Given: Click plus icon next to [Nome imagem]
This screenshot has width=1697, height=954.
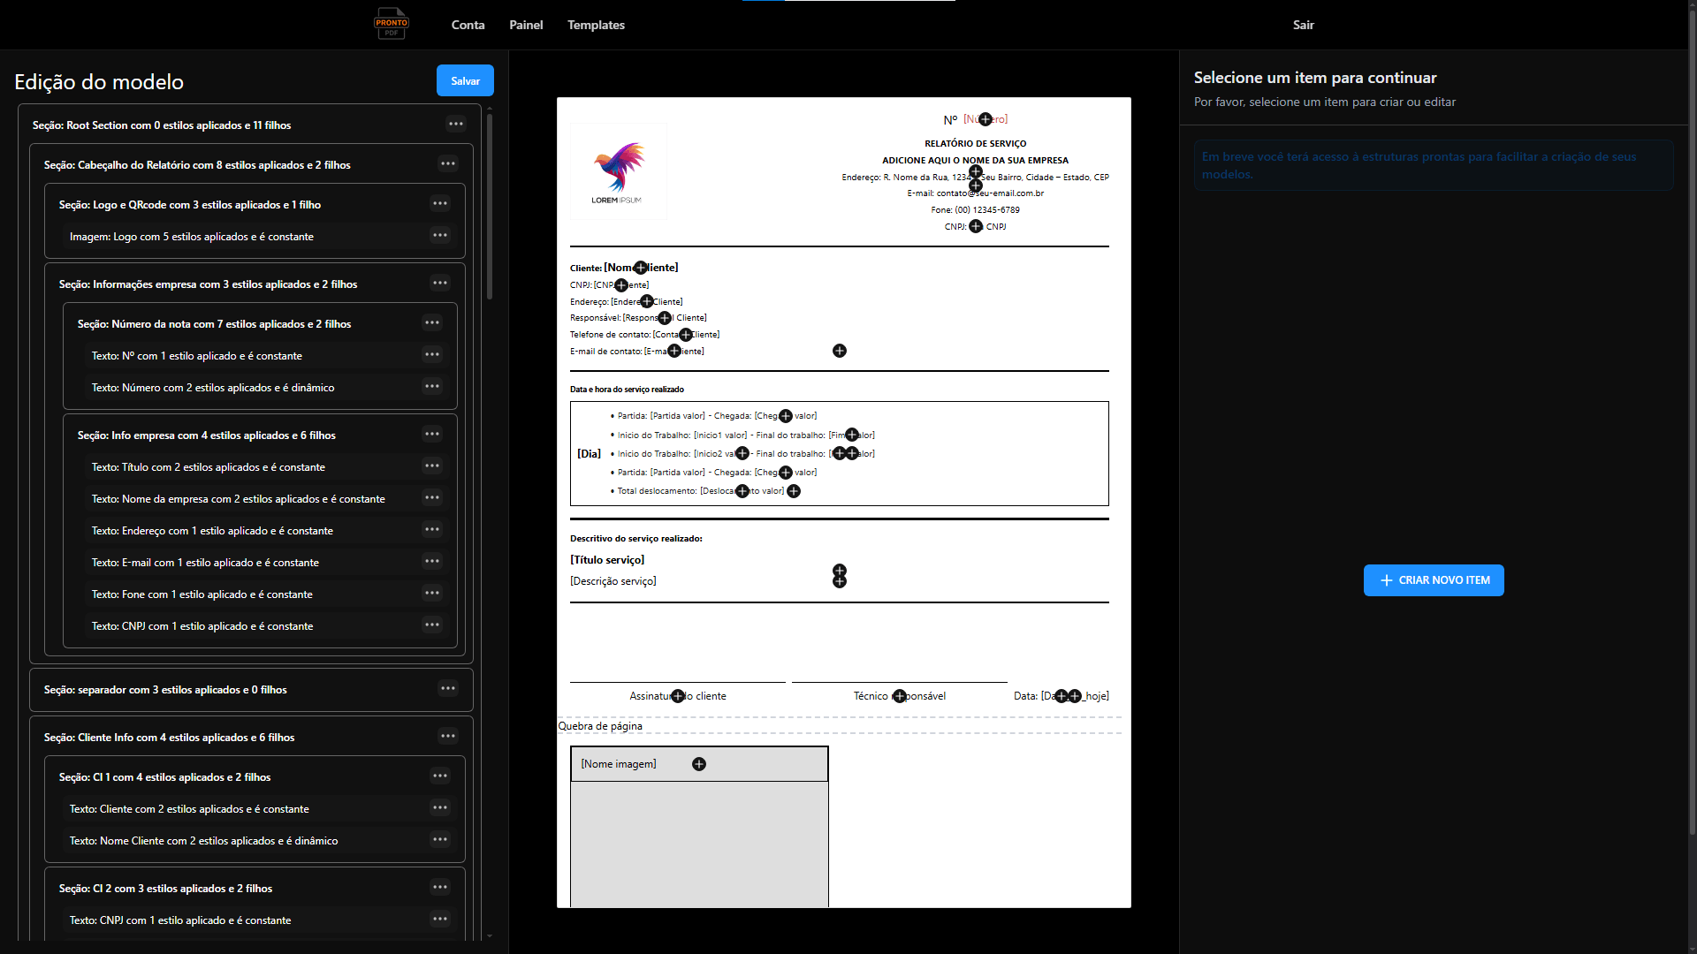Looking at the screenshot, I should 699,764.
